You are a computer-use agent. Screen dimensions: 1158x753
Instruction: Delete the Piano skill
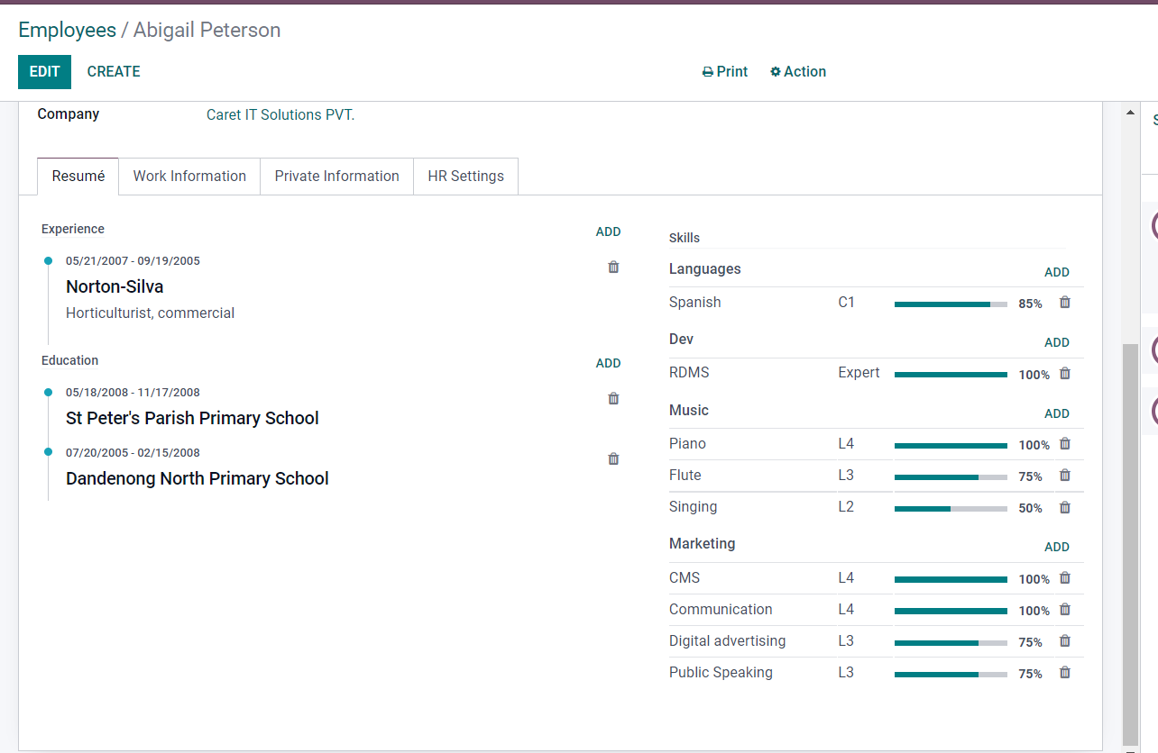pyautogui.click(x=1064, y=443)
